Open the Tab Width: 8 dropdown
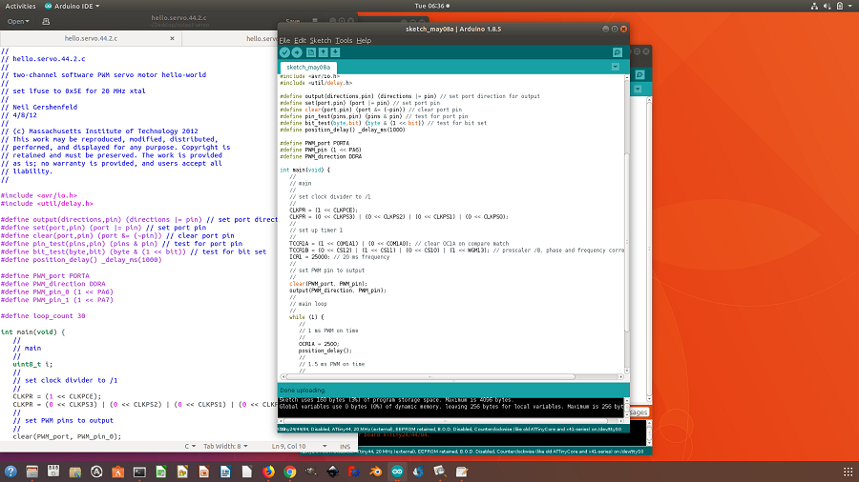 pos(225,447)
